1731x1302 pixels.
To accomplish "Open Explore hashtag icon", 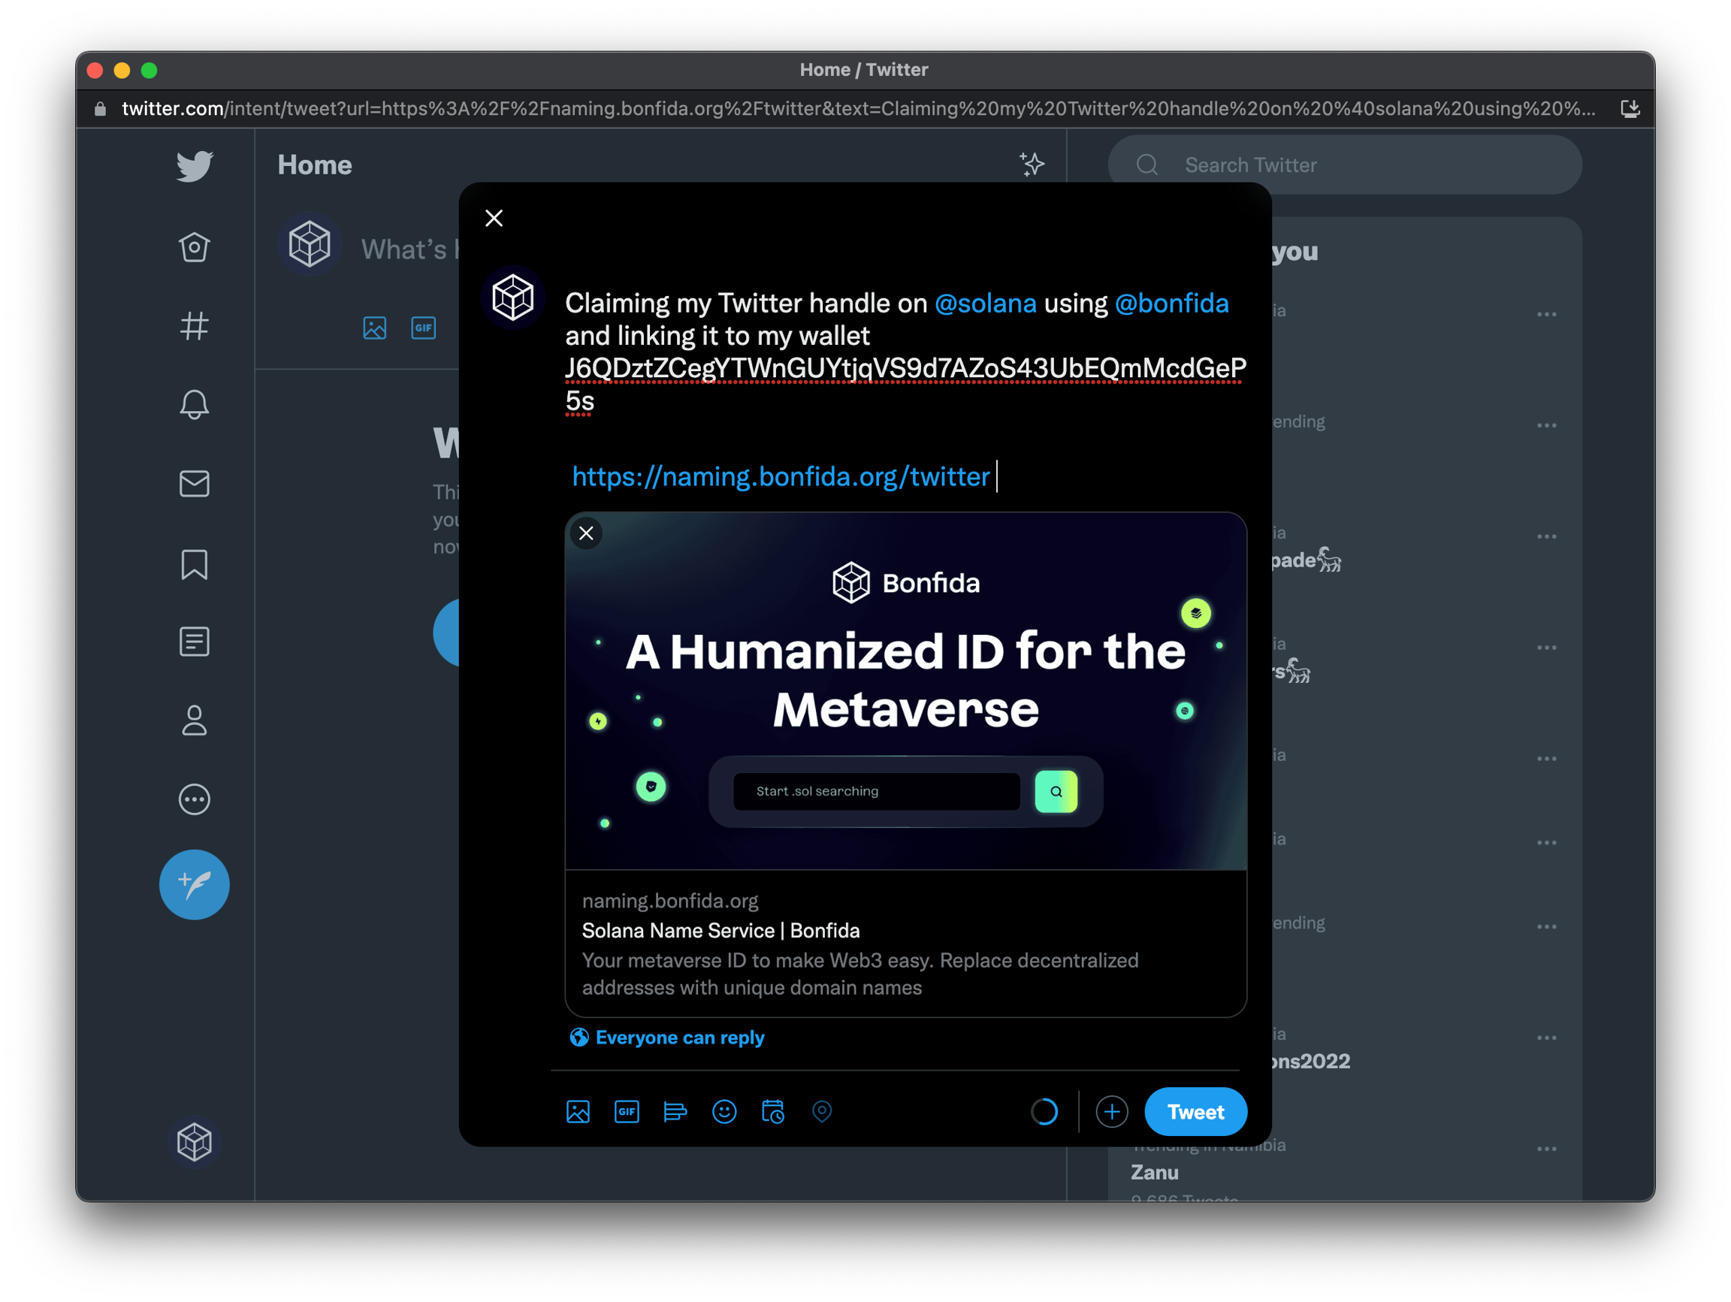I will (194, 325).
